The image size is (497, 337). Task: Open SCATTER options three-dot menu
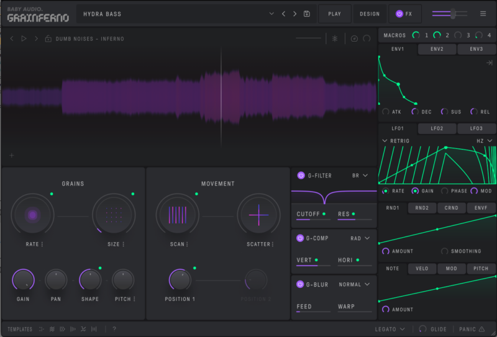[x=273, y=244]
